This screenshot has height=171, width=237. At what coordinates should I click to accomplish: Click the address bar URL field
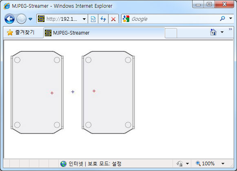coord(59,19)
